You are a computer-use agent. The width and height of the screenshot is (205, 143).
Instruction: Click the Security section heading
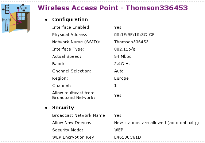tap(63, 108)
